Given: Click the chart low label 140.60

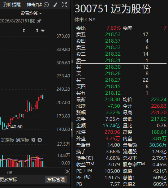Looking at the screenshot, I should (16, 127).
